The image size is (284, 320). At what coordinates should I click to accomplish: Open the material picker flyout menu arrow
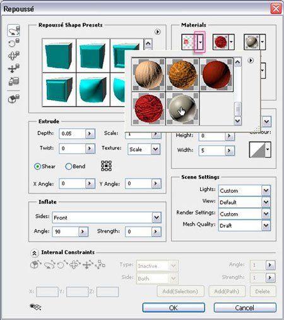pos(251,61)
